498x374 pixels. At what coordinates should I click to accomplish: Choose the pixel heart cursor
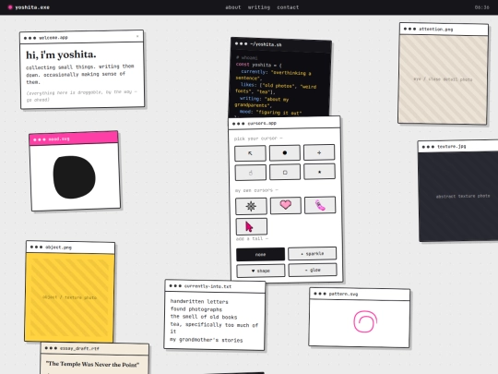point(286,205)
